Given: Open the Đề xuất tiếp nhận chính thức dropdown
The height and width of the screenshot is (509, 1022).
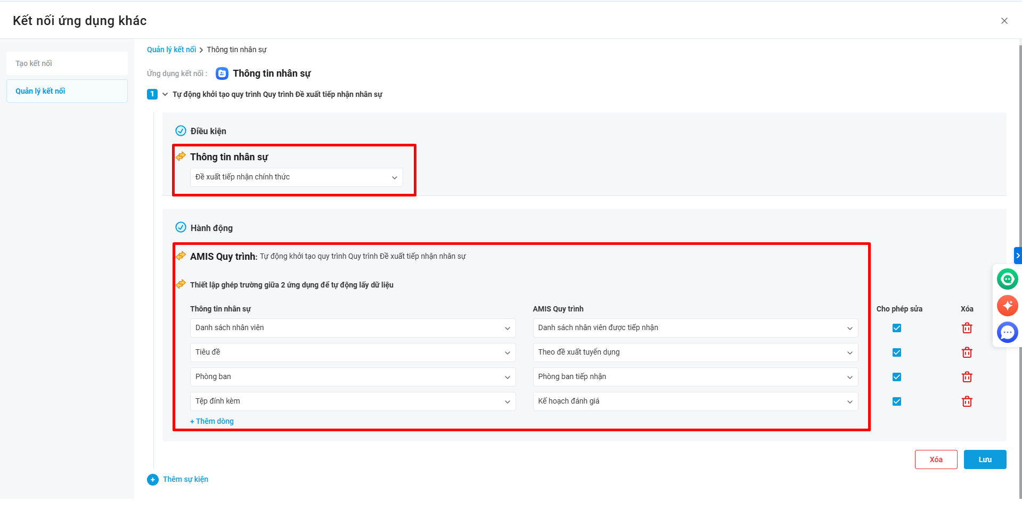Looking at the screenshot, I should point(296,177).
